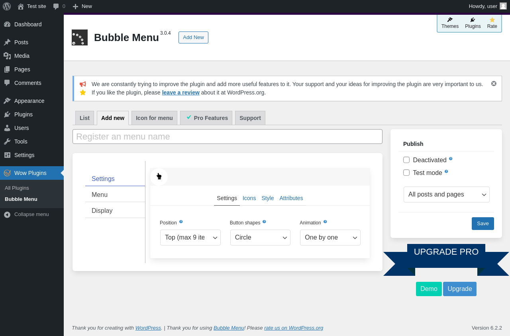Click the Plugins plug icon in sidebar

(x=7, y=114)
